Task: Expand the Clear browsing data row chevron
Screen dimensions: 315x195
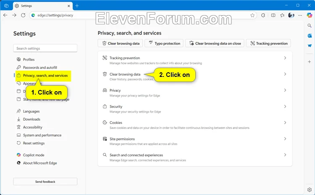Action: pyautogui.click(x=285, y=74)
